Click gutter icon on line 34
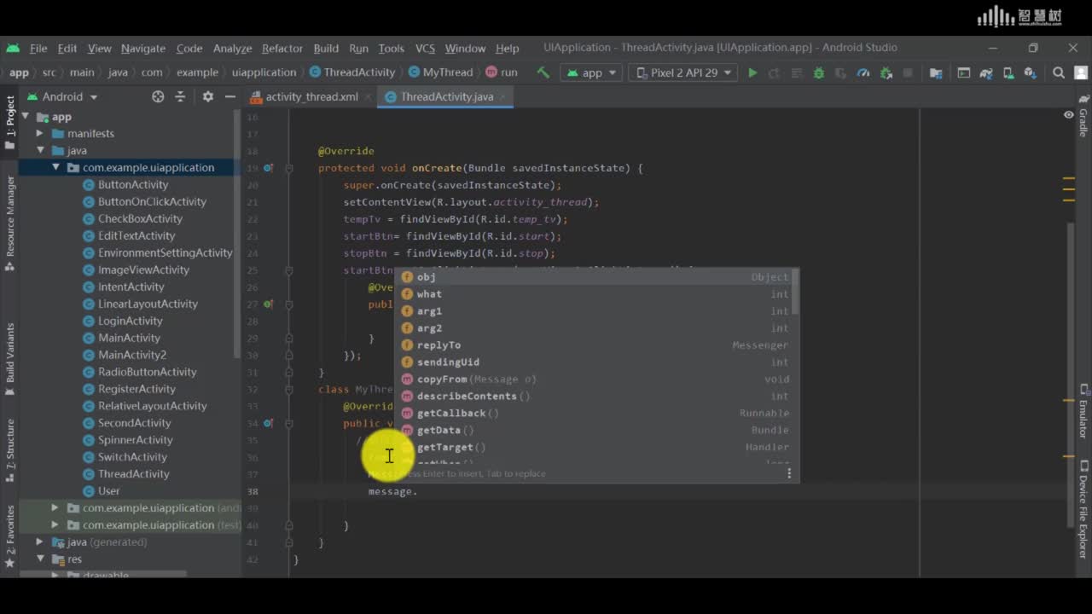 [x=268, y=423]
